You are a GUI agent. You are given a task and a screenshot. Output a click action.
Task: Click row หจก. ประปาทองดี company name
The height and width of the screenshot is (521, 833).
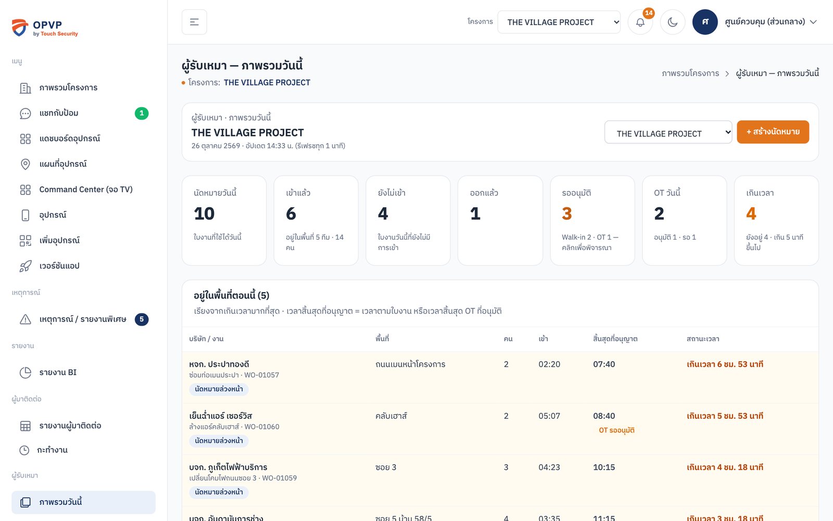pyautogui.click(x=219, y=364)
